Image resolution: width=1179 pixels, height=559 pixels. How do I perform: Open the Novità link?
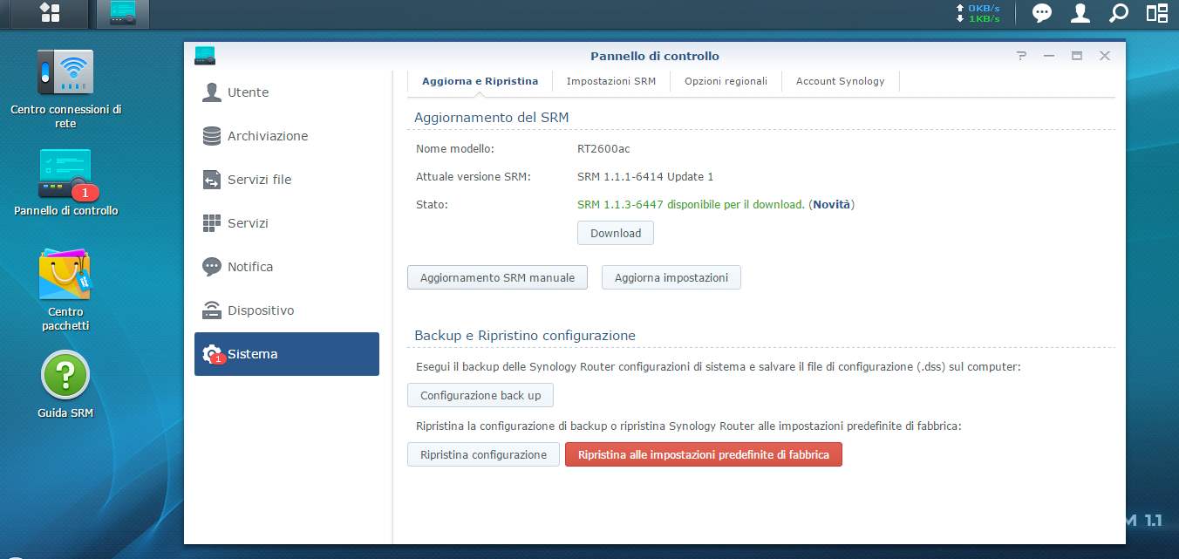pos(832,204)
